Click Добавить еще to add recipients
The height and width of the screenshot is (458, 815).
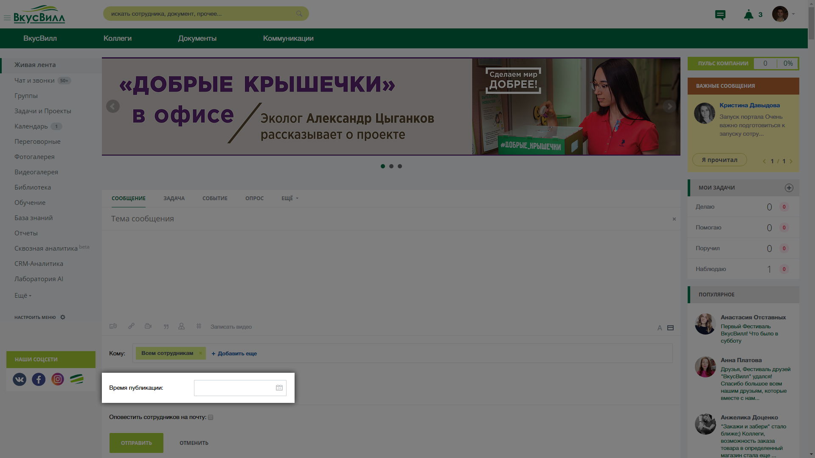[234, 354]
